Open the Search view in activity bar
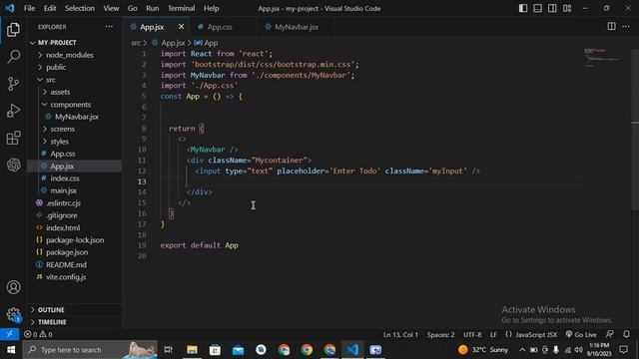 [13, 57]
